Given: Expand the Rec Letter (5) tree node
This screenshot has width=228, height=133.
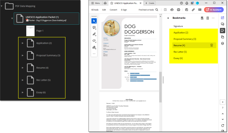Looking at the screenshot, I should (23, 80).
